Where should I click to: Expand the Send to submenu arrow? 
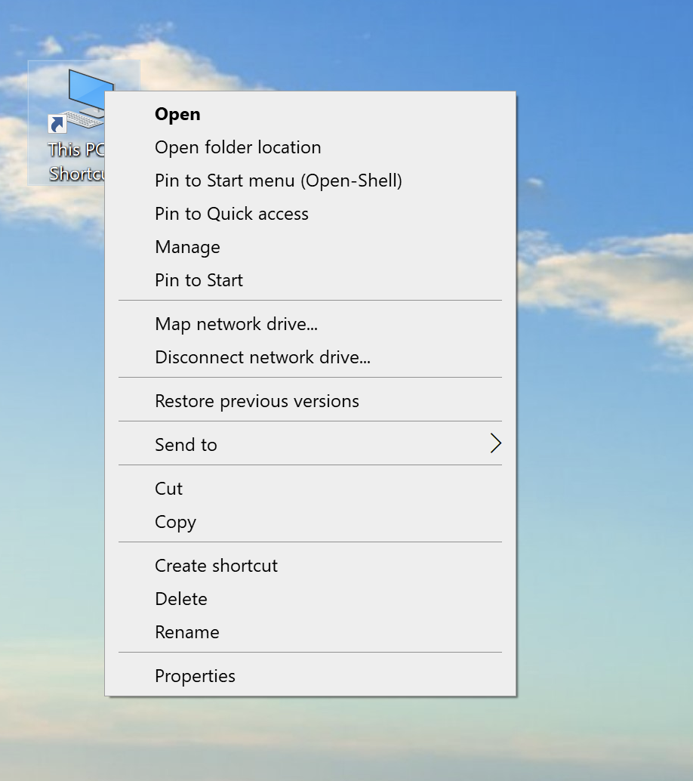[x=495, y=444]
